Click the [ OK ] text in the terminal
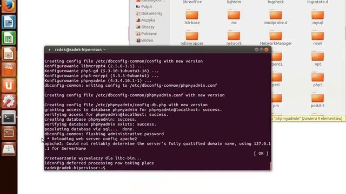The width and height of the screenshot is (346, 194). pyautogui.click(x=261, y=154)
